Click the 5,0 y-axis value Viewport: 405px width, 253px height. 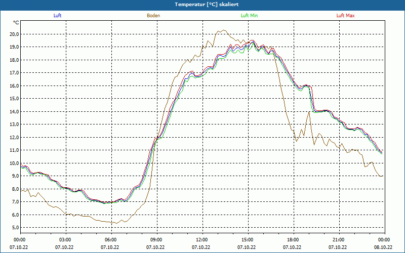15,228
